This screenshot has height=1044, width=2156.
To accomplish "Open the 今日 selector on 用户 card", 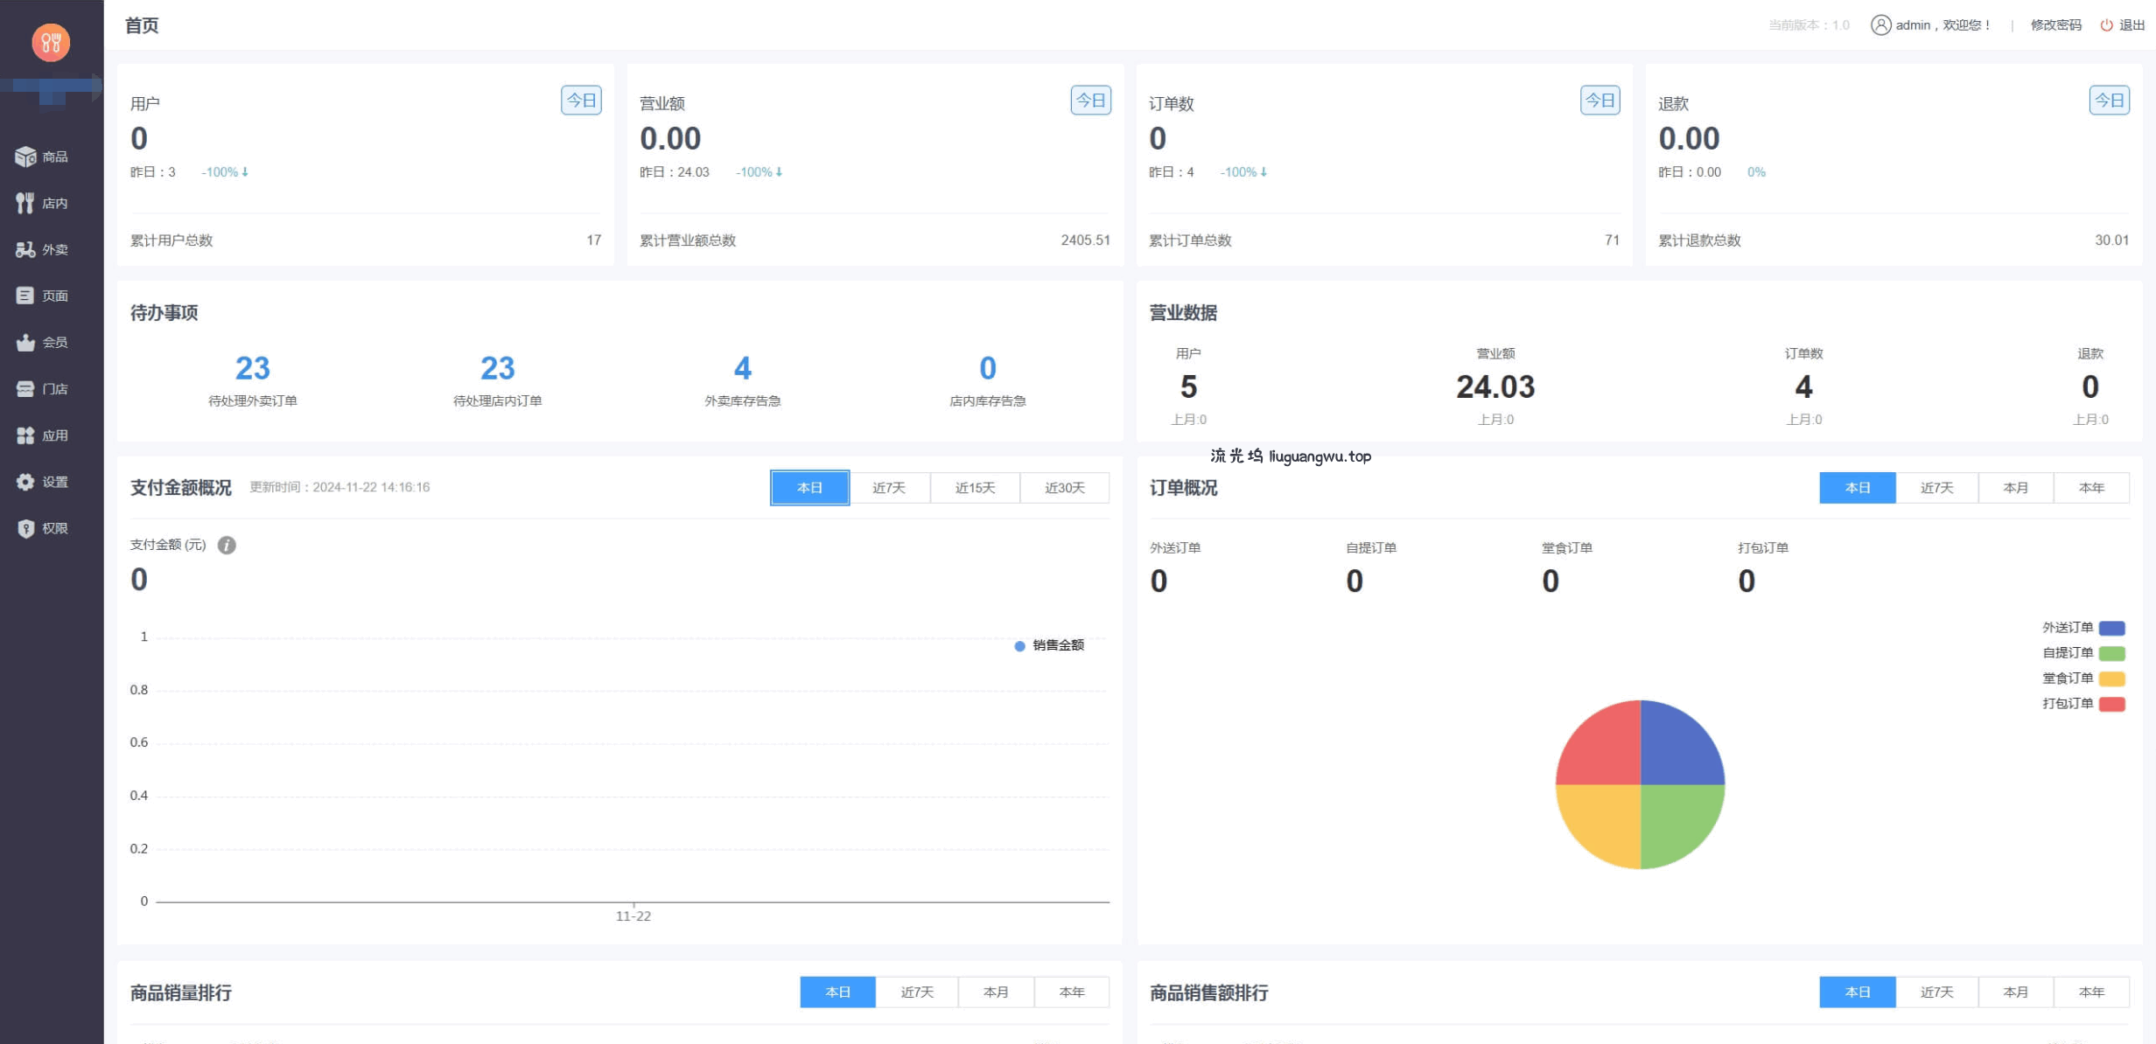I will pyautogui.click(x=581, y=101).
